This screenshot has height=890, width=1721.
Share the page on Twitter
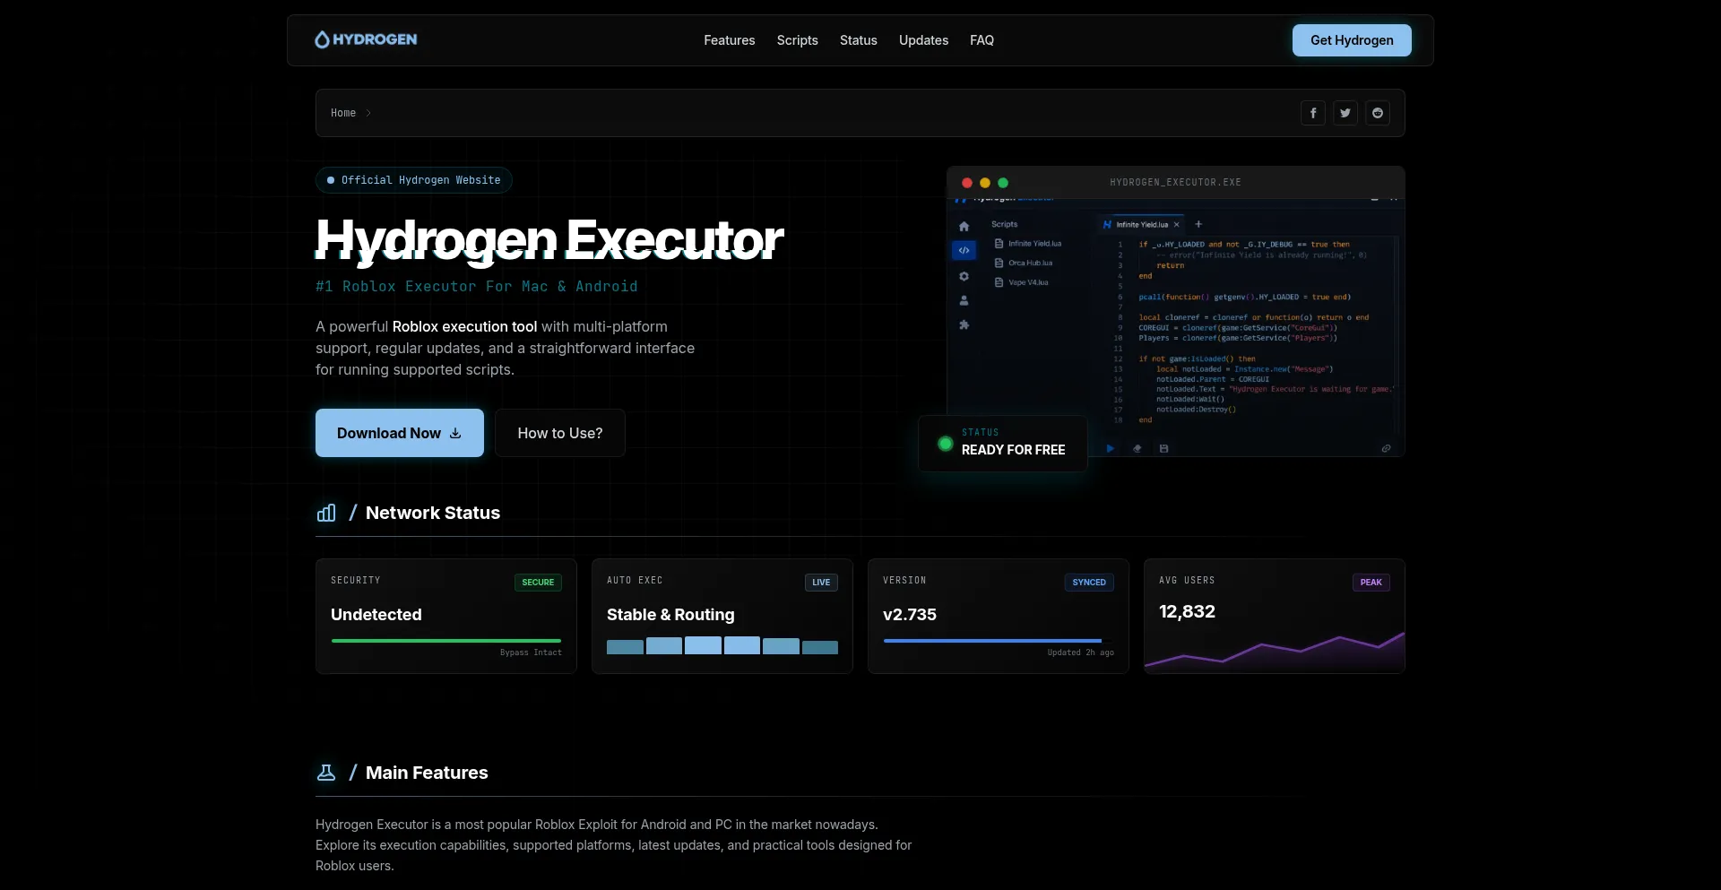(x=1345, y=113)
